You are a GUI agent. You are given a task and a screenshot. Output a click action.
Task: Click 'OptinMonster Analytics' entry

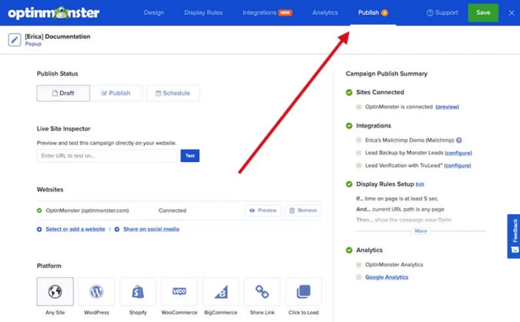point(394,265)
